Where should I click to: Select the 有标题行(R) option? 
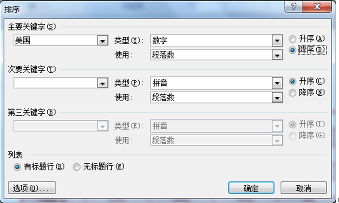[18, 167]
